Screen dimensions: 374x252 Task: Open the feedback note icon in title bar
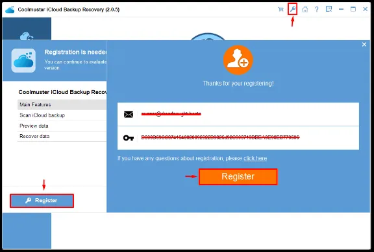click(x=329, y=9)
